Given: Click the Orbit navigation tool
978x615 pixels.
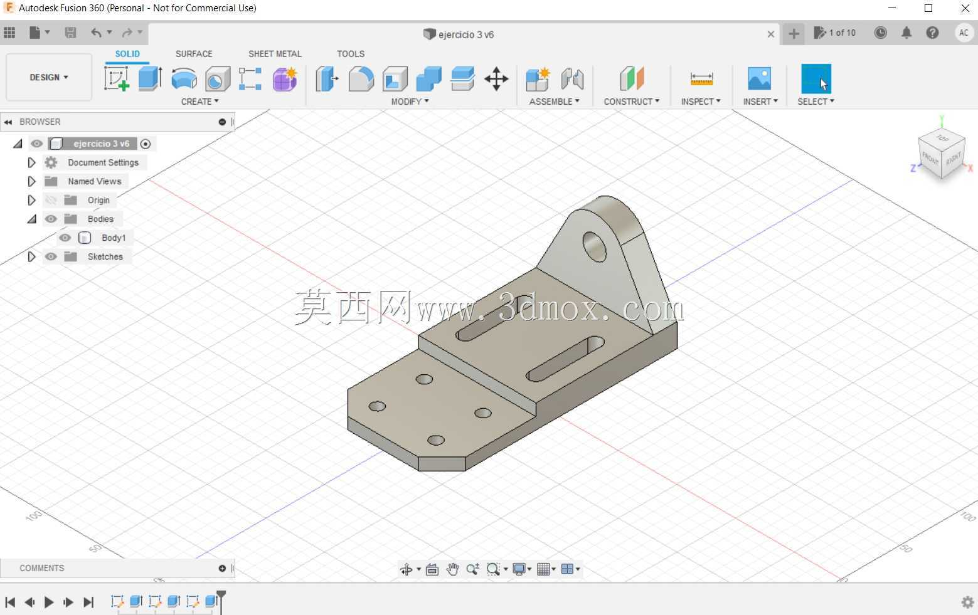Looking at the screenshot, I should pyautogui.click(x=407, y=569).
